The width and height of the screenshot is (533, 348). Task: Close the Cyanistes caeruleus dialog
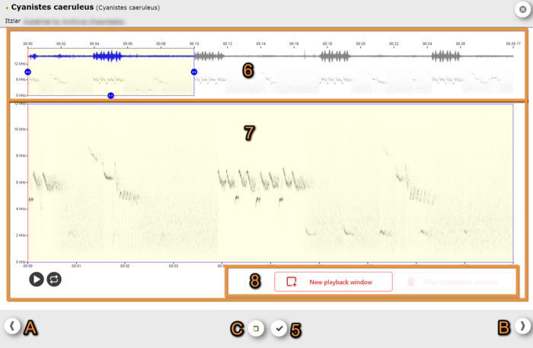(522, 9)
